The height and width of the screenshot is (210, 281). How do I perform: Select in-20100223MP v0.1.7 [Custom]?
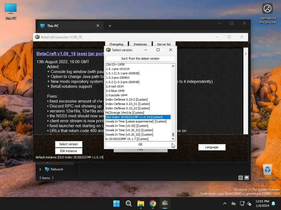tap(138, 139)
